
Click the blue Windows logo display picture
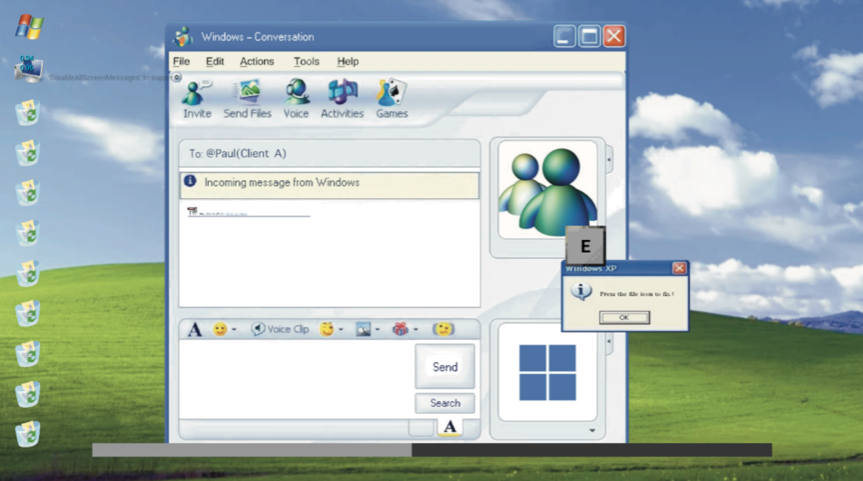[x=547, y=372]
